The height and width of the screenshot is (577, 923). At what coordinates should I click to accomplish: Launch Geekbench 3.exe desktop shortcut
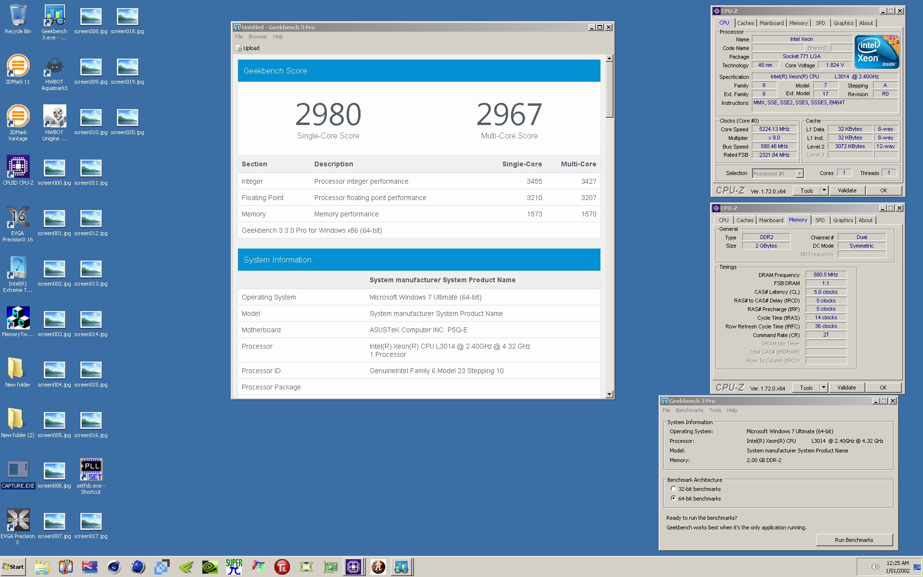[54, 23]
